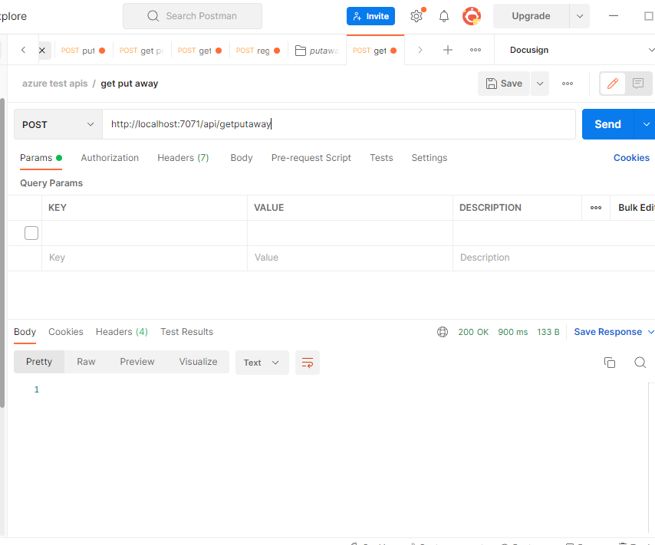Open the Upgrade dropdown arrow
This screenshot has width=655, height=545.
[579, 16]
